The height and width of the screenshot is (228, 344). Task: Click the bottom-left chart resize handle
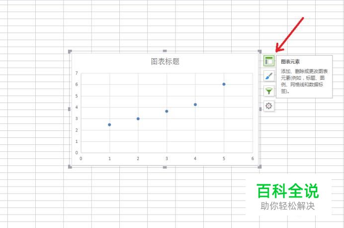coord(70,167)
